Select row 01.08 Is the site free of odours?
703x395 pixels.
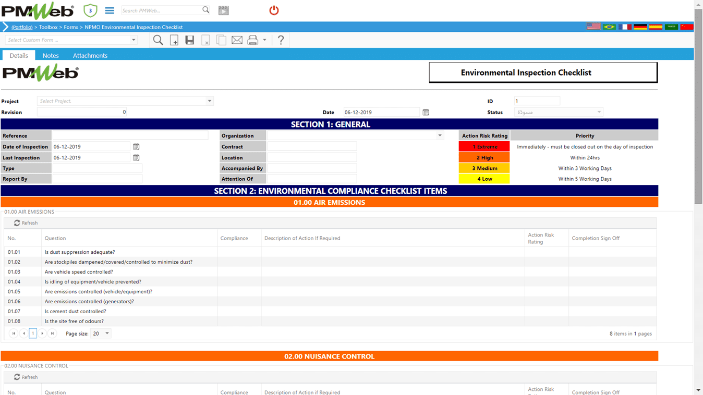tap(330, 322)
